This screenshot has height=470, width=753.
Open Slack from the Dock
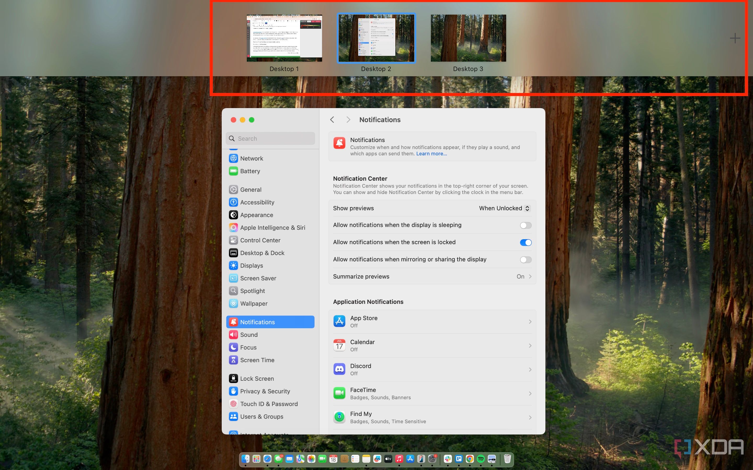click(x=448, y=459)
